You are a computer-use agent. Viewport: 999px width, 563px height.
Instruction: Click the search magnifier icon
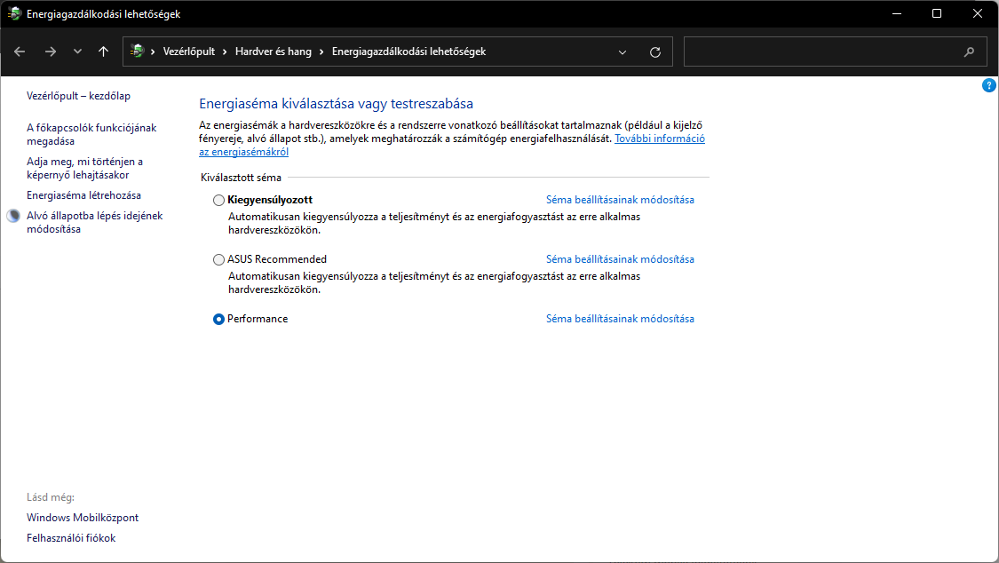(x=969, y=52)
